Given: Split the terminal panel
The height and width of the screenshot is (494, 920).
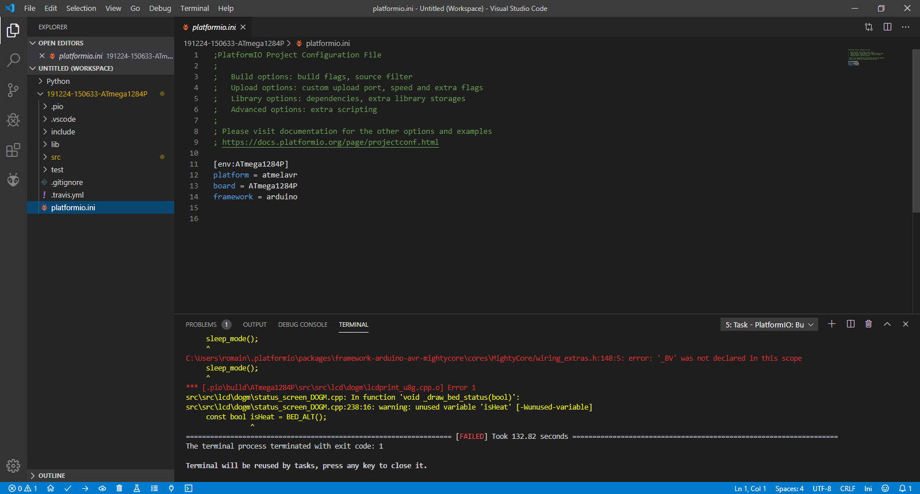Looking at the screenshot, I should click(x=850, y=324).
